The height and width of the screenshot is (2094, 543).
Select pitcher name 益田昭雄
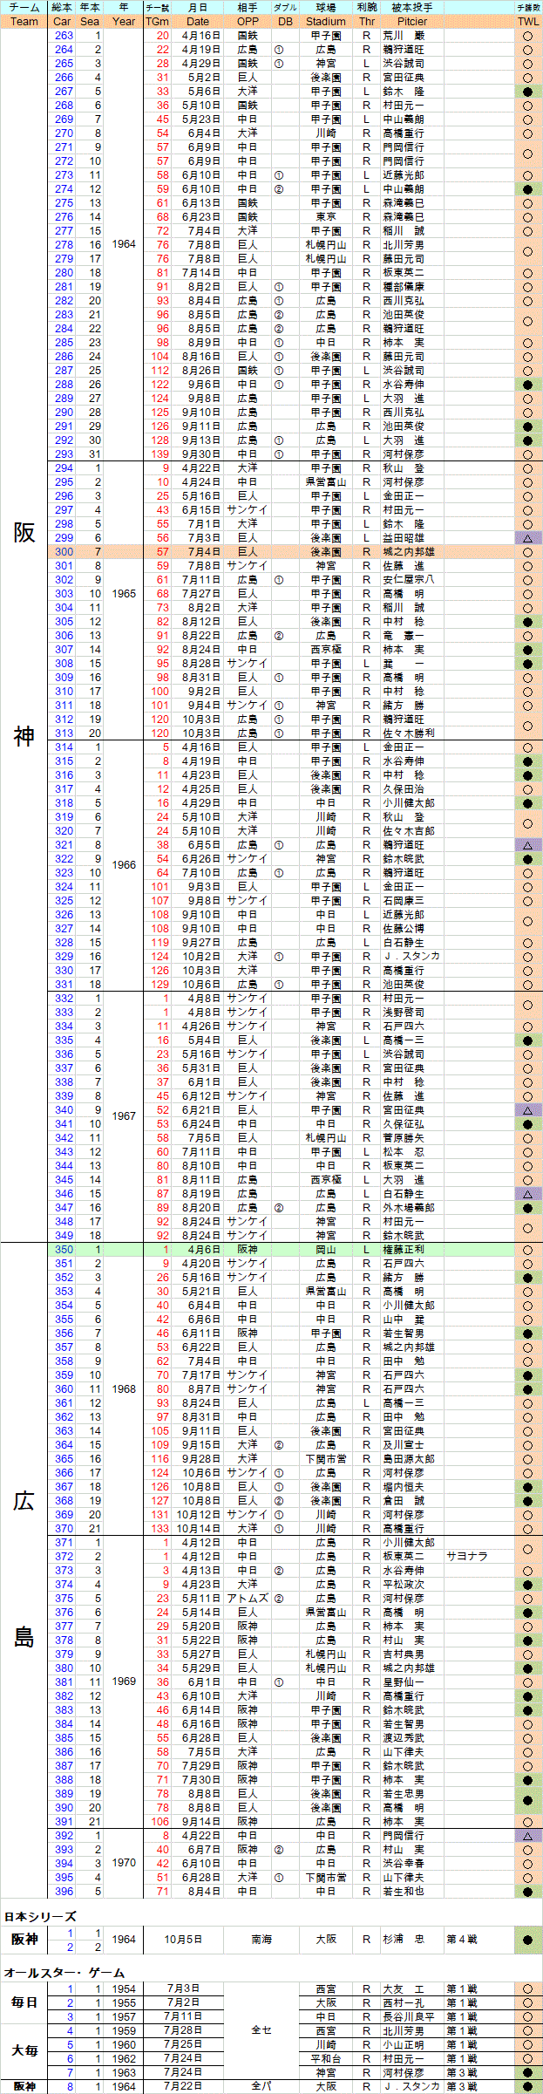404,538
